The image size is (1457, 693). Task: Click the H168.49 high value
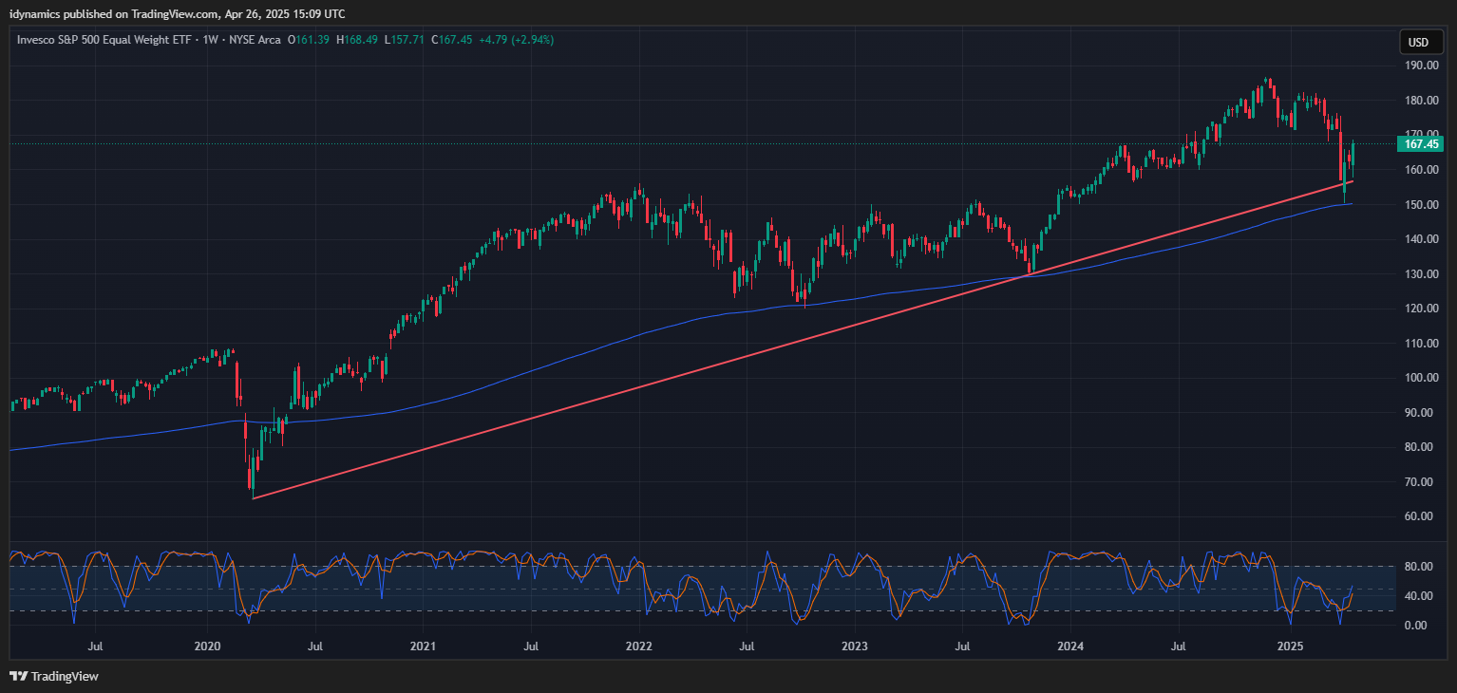358,40
